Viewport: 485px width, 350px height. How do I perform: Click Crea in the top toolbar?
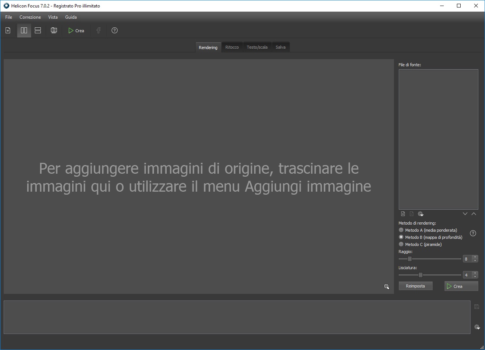tap(76, 31)
